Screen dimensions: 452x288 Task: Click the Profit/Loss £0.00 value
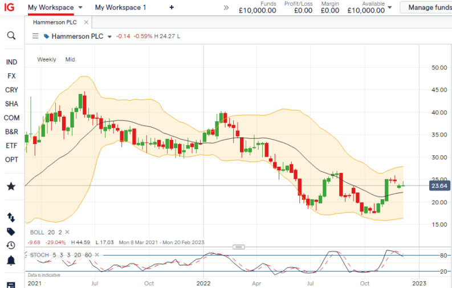pyautogui.click(x=303, y=11)
